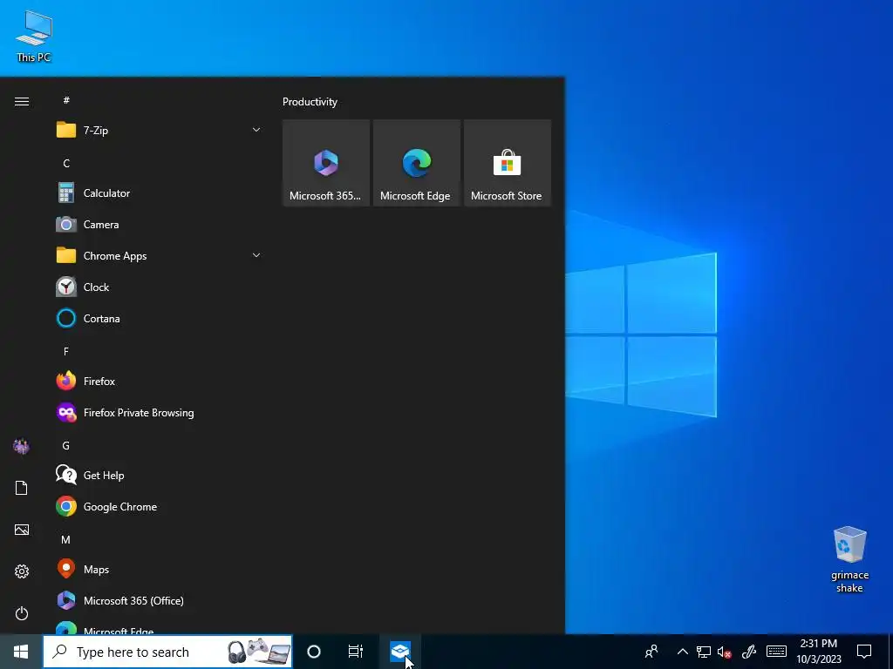Click the Productivity group heading
Screen dimensions: 893x669
click(310, 102)
